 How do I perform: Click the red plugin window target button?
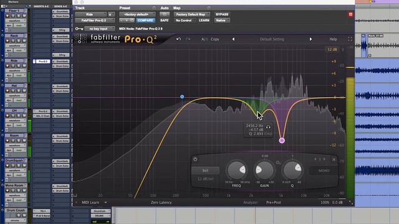(350, 14)
